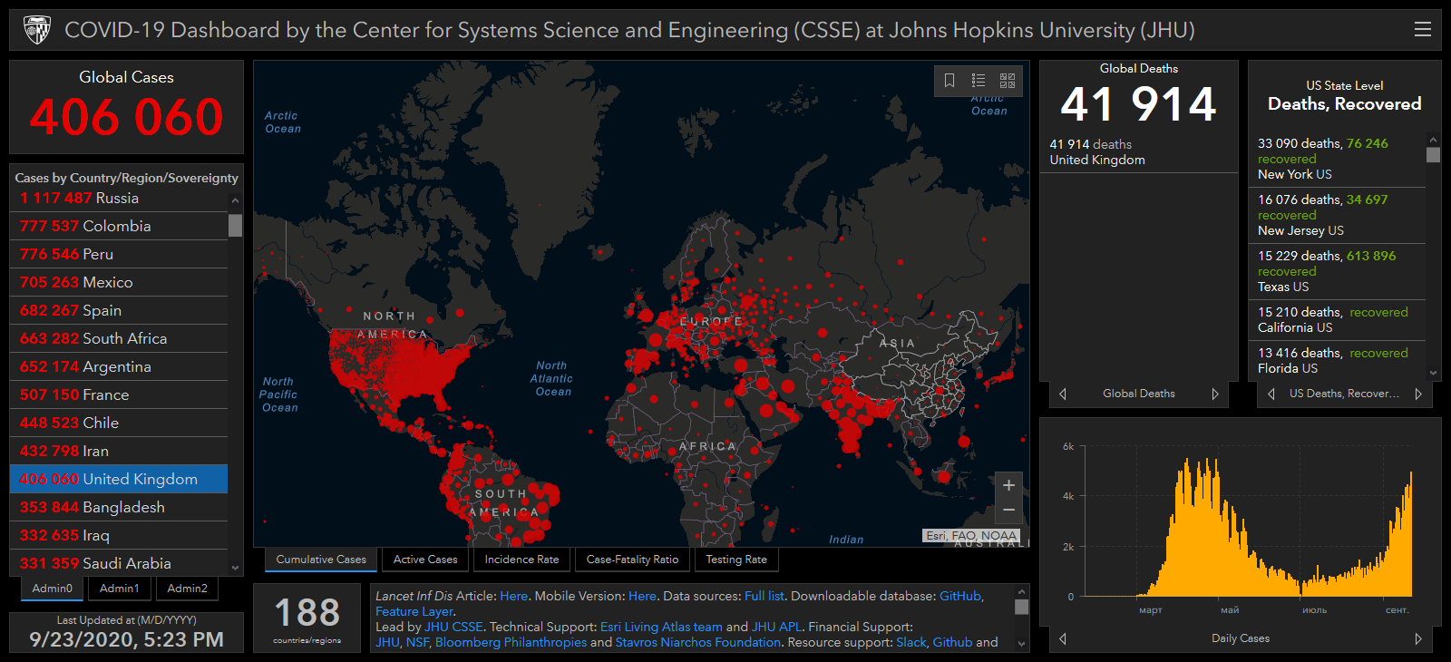Select the Admin2 list tab
Screen dimensions: 1451x662
188,589
